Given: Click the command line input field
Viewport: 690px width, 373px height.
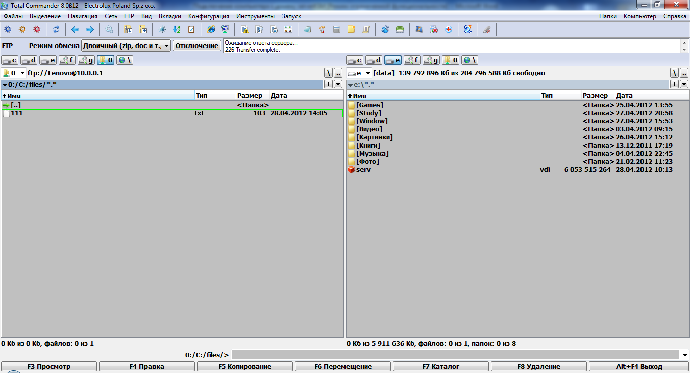Looking at the screenshot, I should (456, 355).
